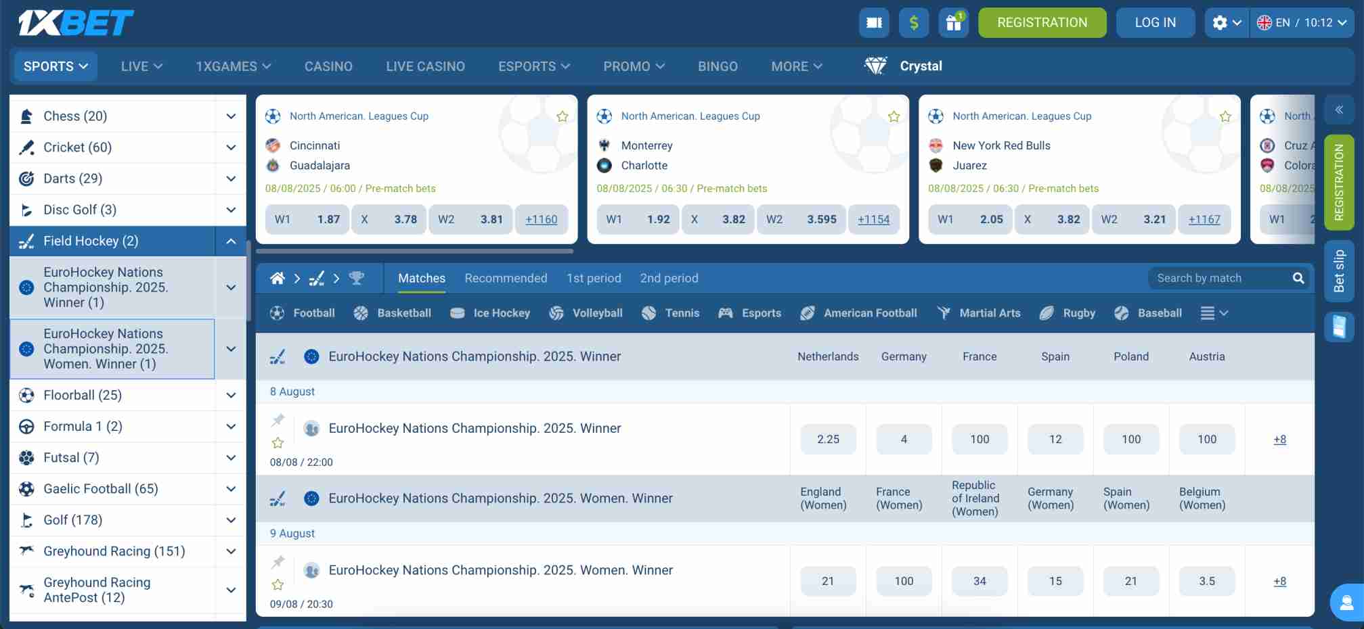
Task: Open the Crystal diamond icon
Action: pos(875,66)
